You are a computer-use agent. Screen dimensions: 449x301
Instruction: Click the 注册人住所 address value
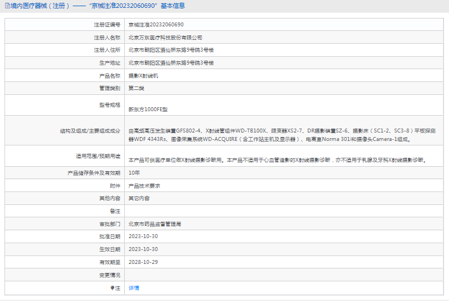(x=171, y=50)
